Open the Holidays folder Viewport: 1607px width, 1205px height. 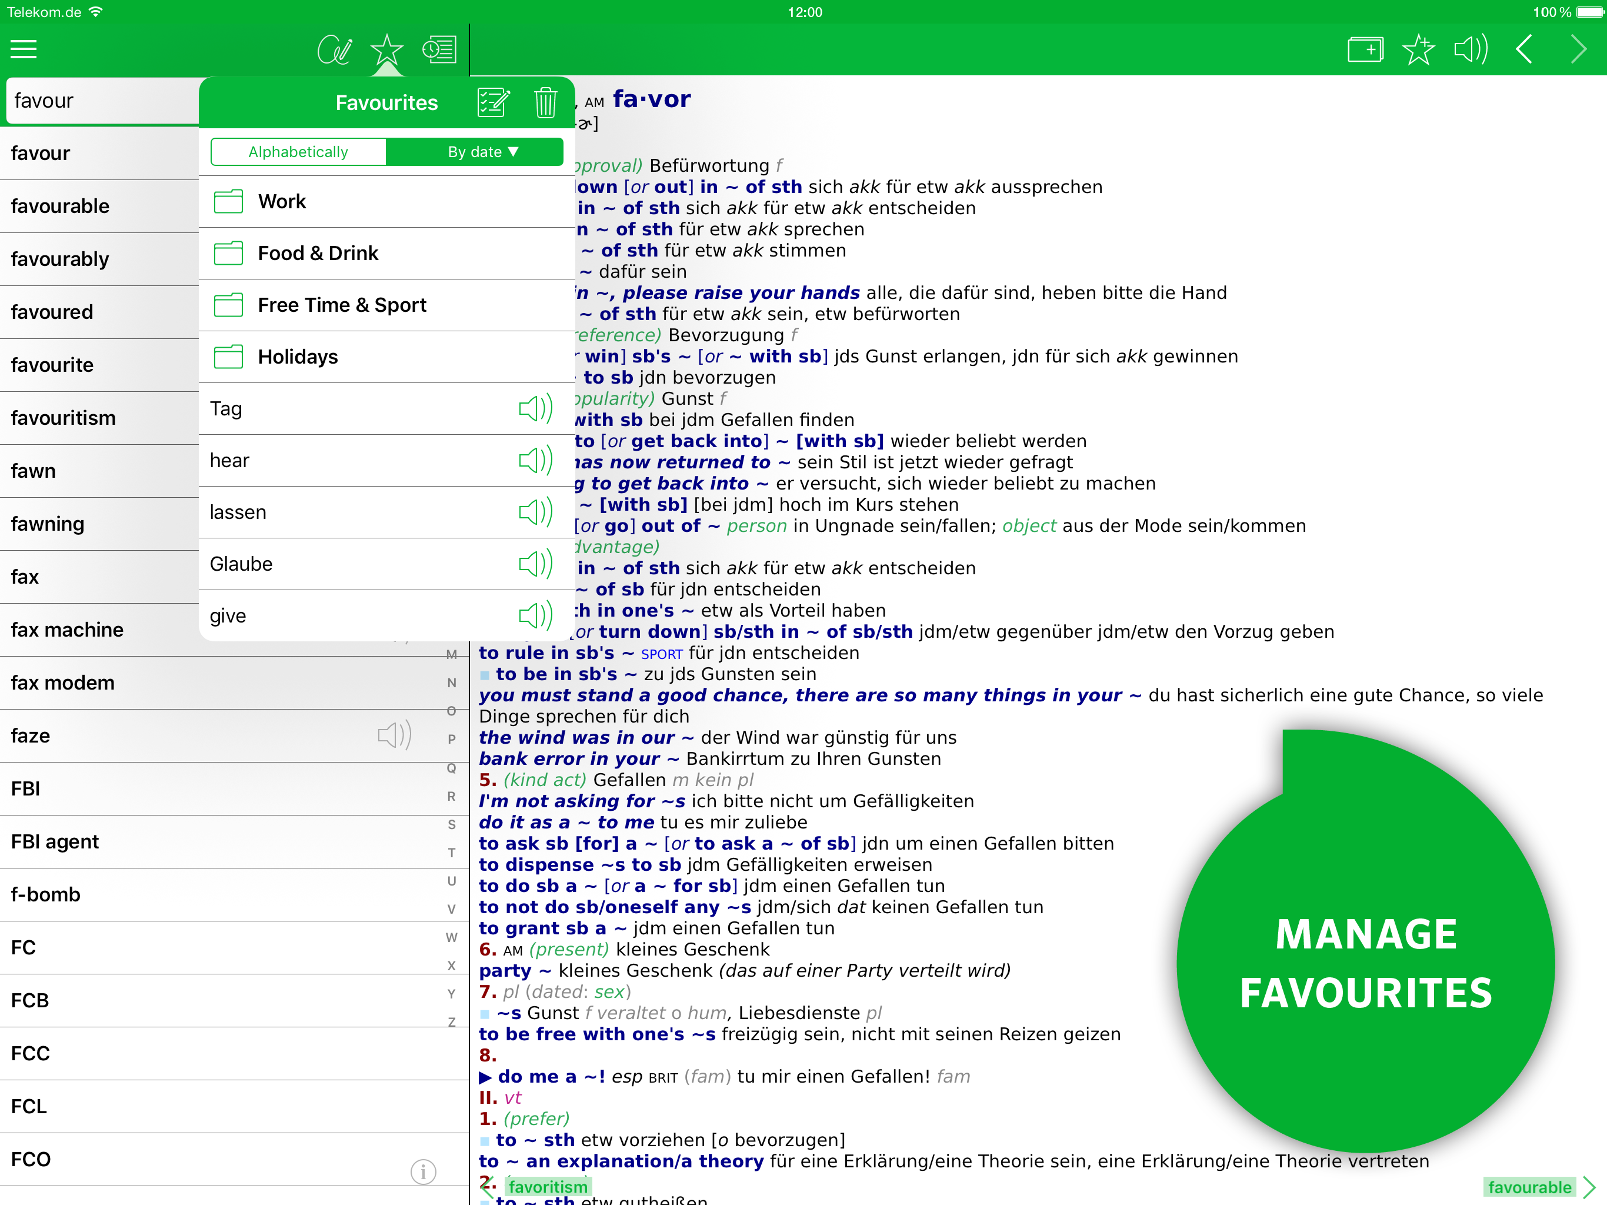click(x=297, y=357)
